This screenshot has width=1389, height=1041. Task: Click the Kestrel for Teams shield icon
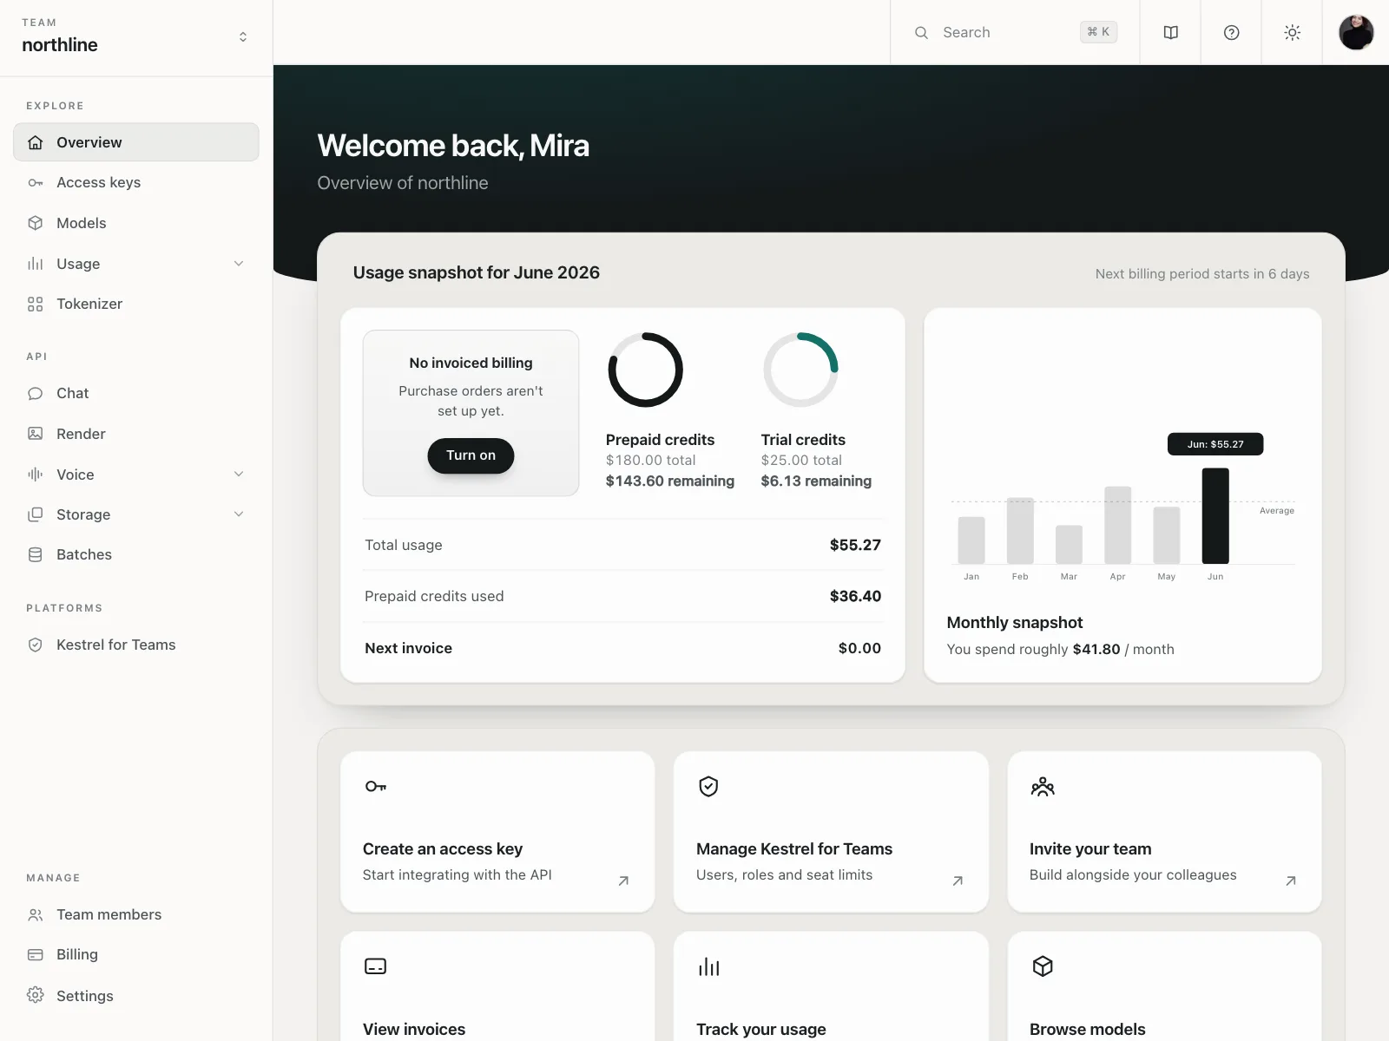[36, 645]
